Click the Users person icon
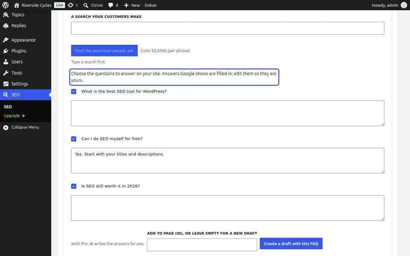410x256 pixels. click(6, 62)
